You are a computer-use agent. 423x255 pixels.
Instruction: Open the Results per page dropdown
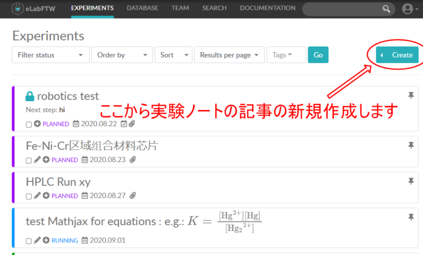coord(229,55)
